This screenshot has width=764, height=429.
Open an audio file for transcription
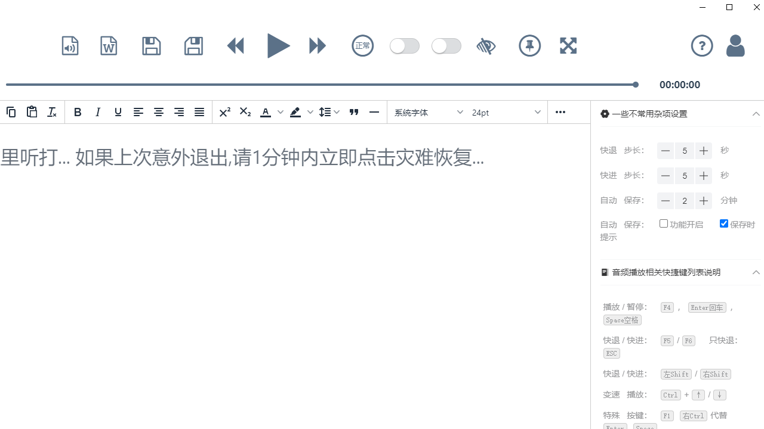[x=70, y=46]
